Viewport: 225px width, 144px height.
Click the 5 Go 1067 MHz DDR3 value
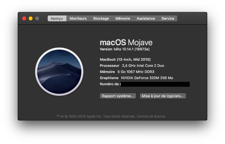(x=136, y=72)
